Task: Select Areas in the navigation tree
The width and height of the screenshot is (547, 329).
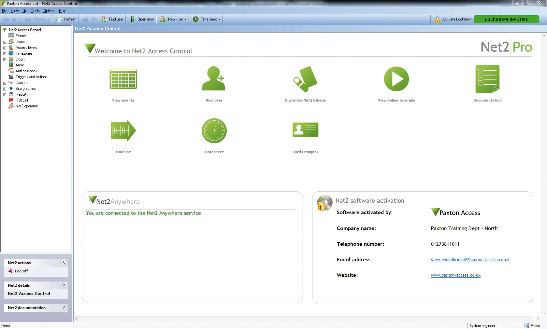Action: pos(20,65)
